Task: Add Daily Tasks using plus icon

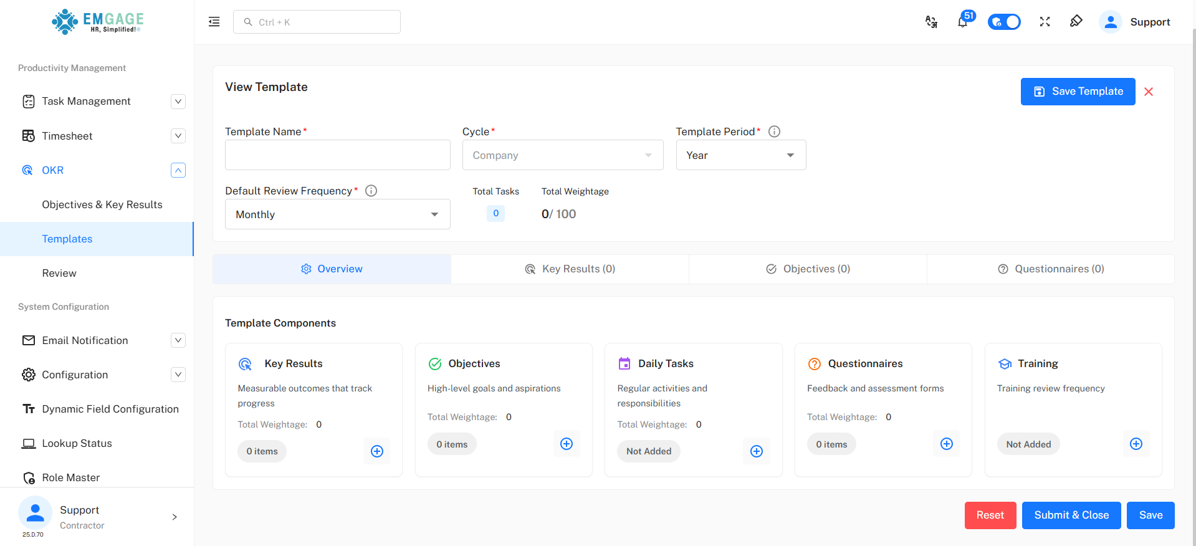Action: pyautogui.click(x=756, y=451)
